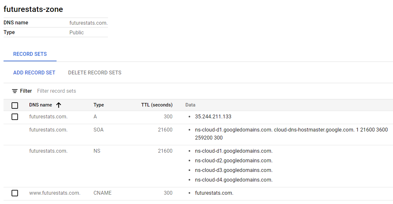Click ns-cloud-d2.googledomains.com. name server entry

point(234,161)
